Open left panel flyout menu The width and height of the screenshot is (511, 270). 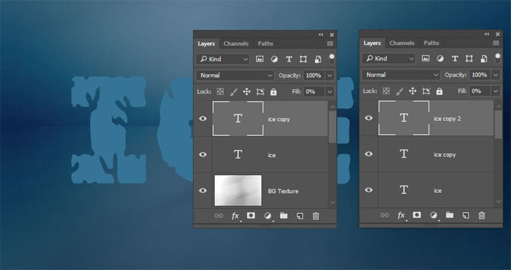pos(330,44)
